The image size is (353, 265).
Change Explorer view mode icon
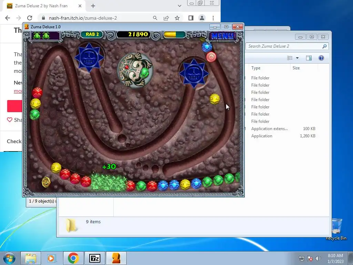290,58
